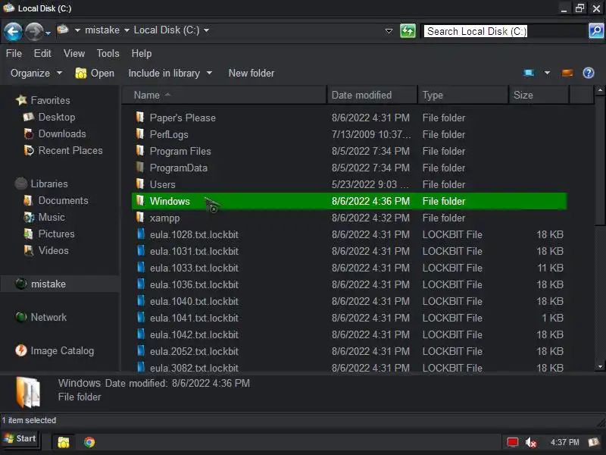Select the Windows folder icon

tap(140, 200)
